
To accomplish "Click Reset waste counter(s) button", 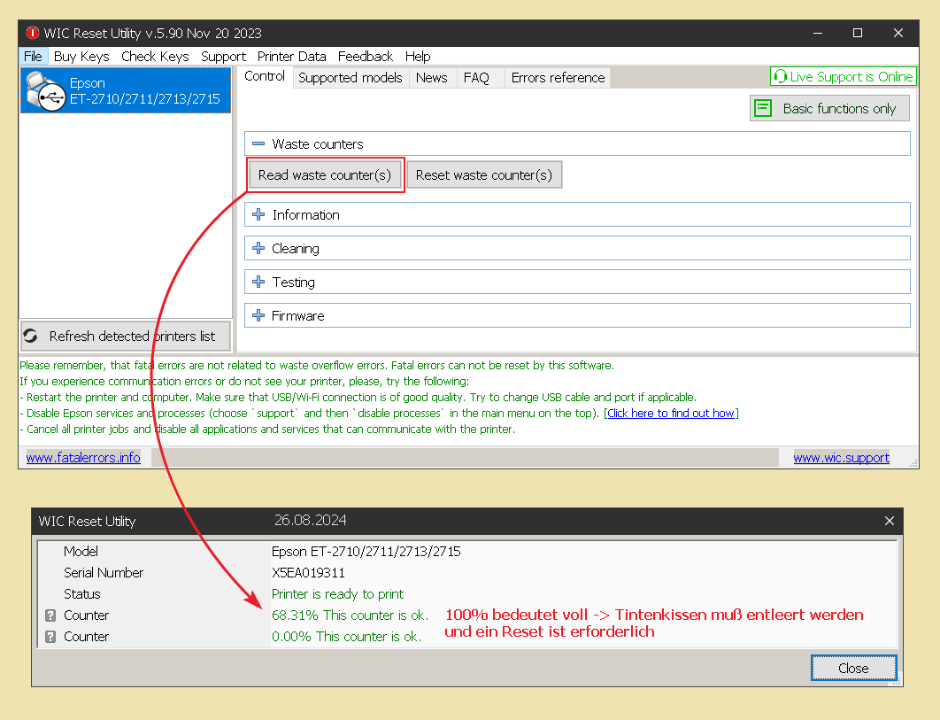I will 484,175.
